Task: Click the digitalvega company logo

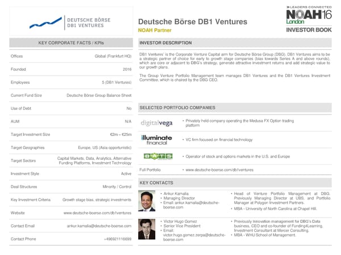Action: pyautogui.click(x=156, y=123)
